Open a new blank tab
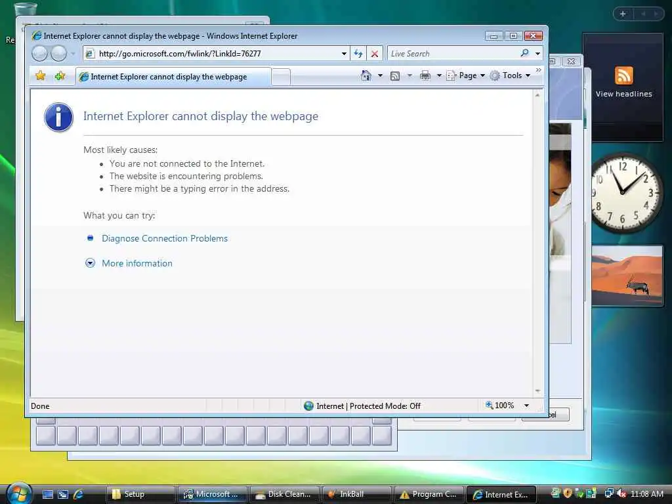 tap(281, 77)
